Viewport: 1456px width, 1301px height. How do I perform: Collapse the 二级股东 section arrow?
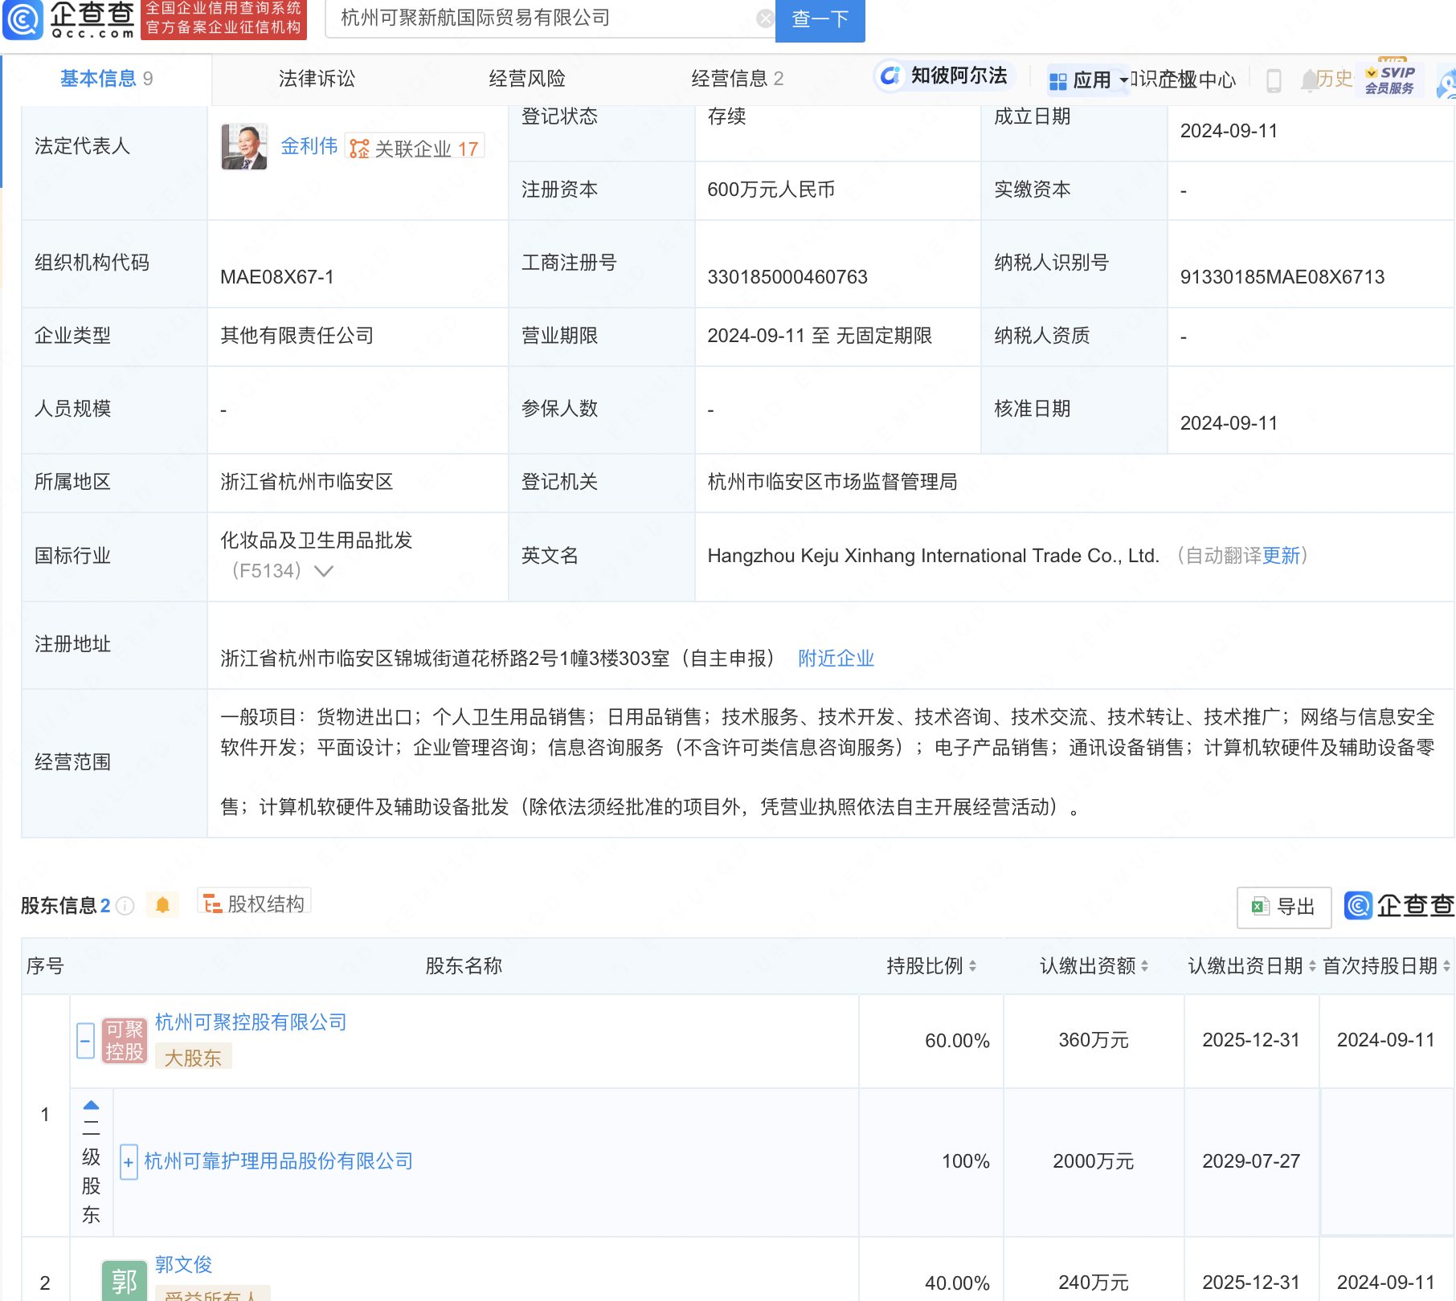pos(91,1105)
